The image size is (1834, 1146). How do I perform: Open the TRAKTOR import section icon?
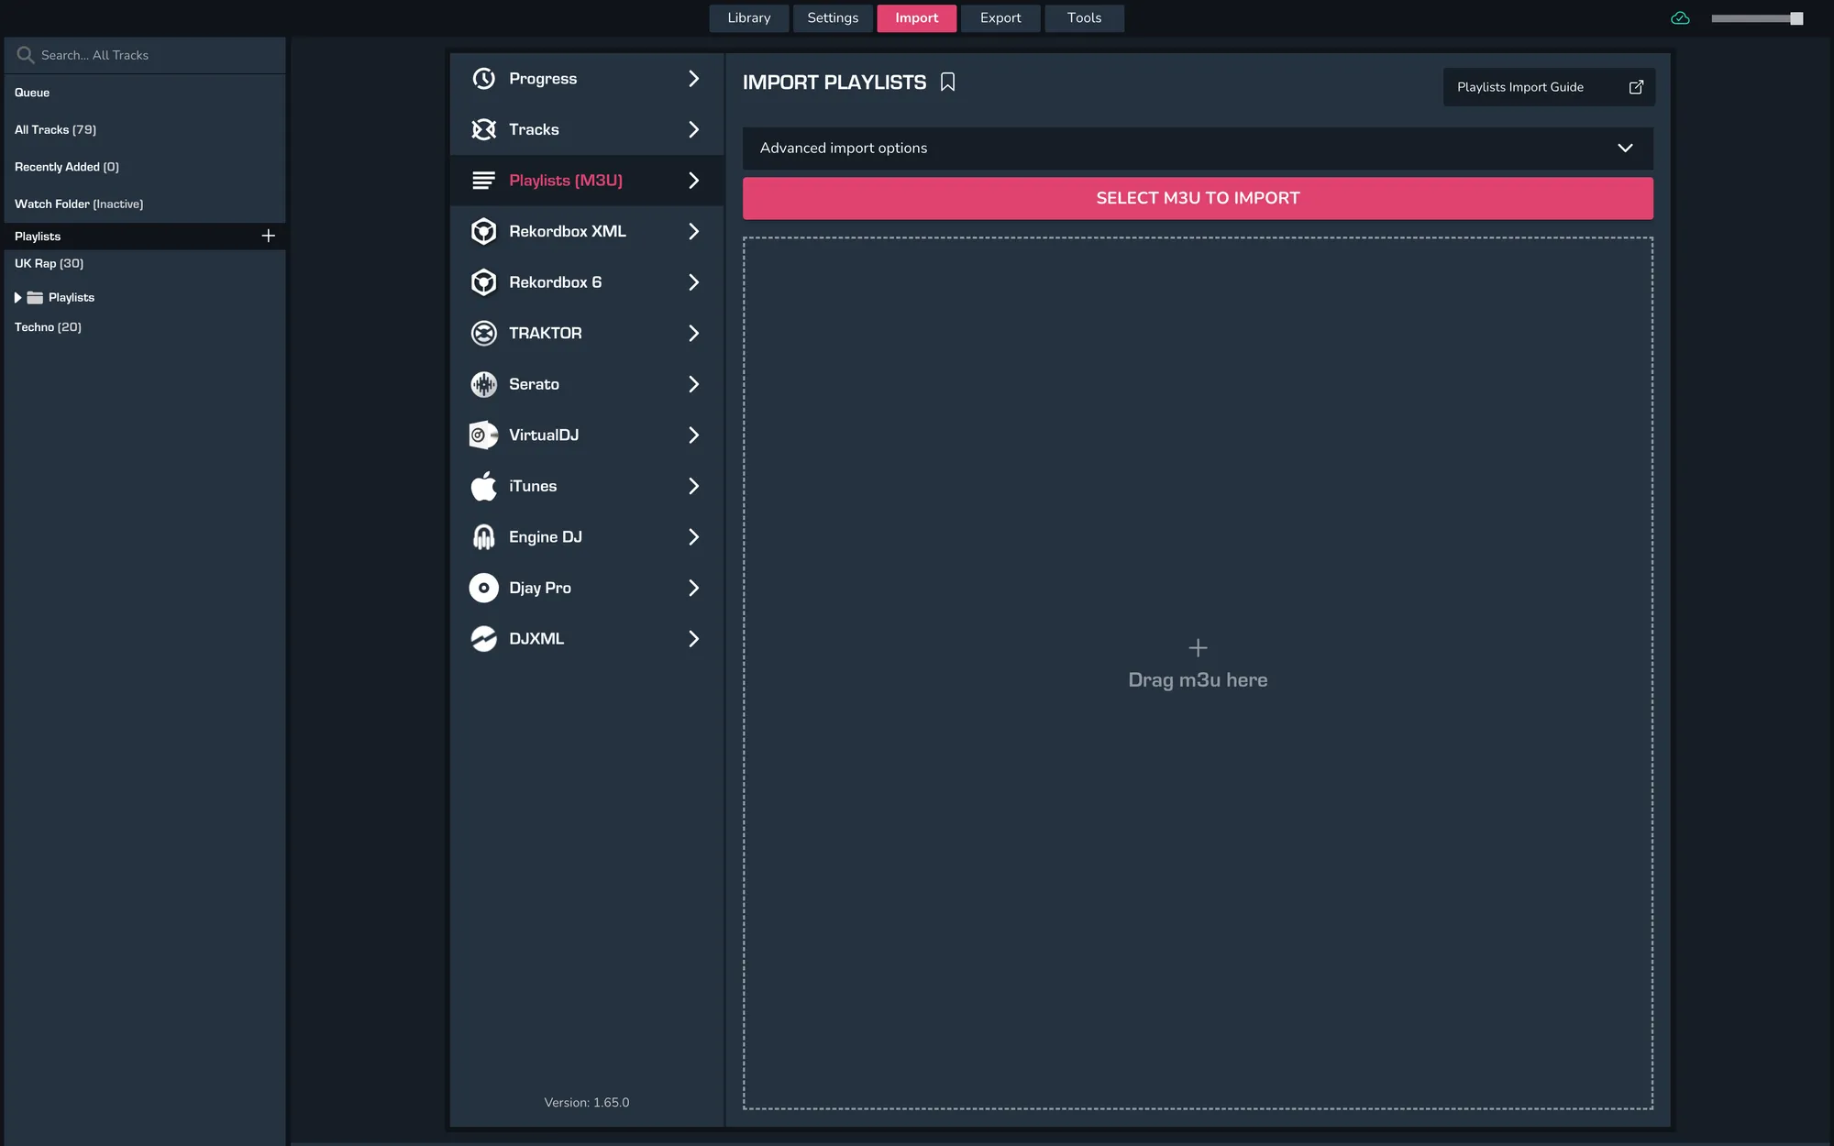(x=483, y=333)
